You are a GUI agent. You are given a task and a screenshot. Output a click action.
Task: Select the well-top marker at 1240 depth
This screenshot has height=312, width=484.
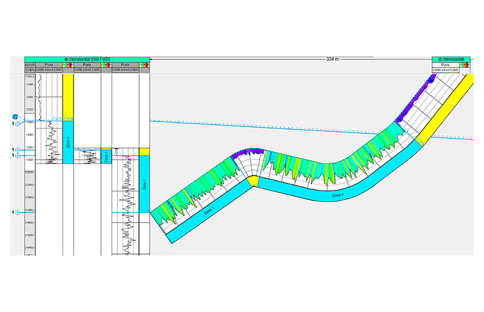pos(18,124)
